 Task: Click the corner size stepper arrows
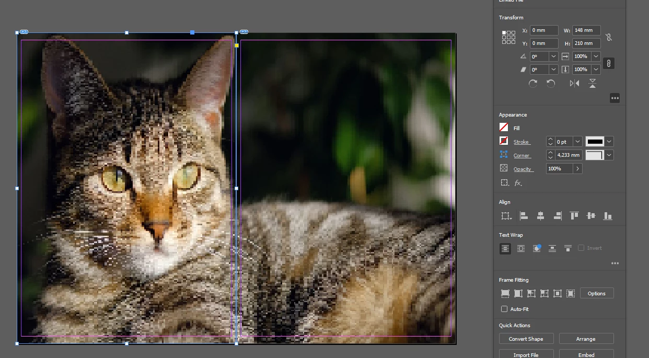(x=550, y=155)
